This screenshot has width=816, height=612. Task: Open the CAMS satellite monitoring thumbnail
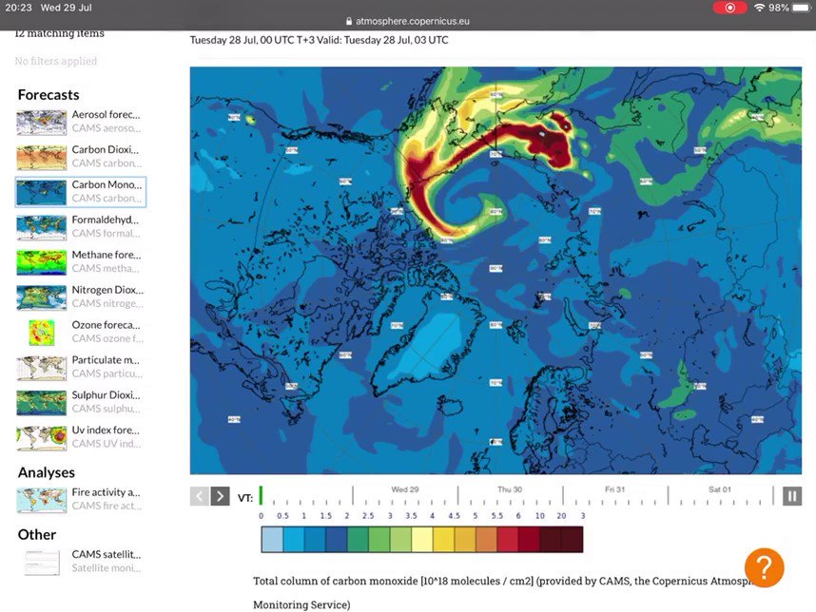click(x=41, y=562)
